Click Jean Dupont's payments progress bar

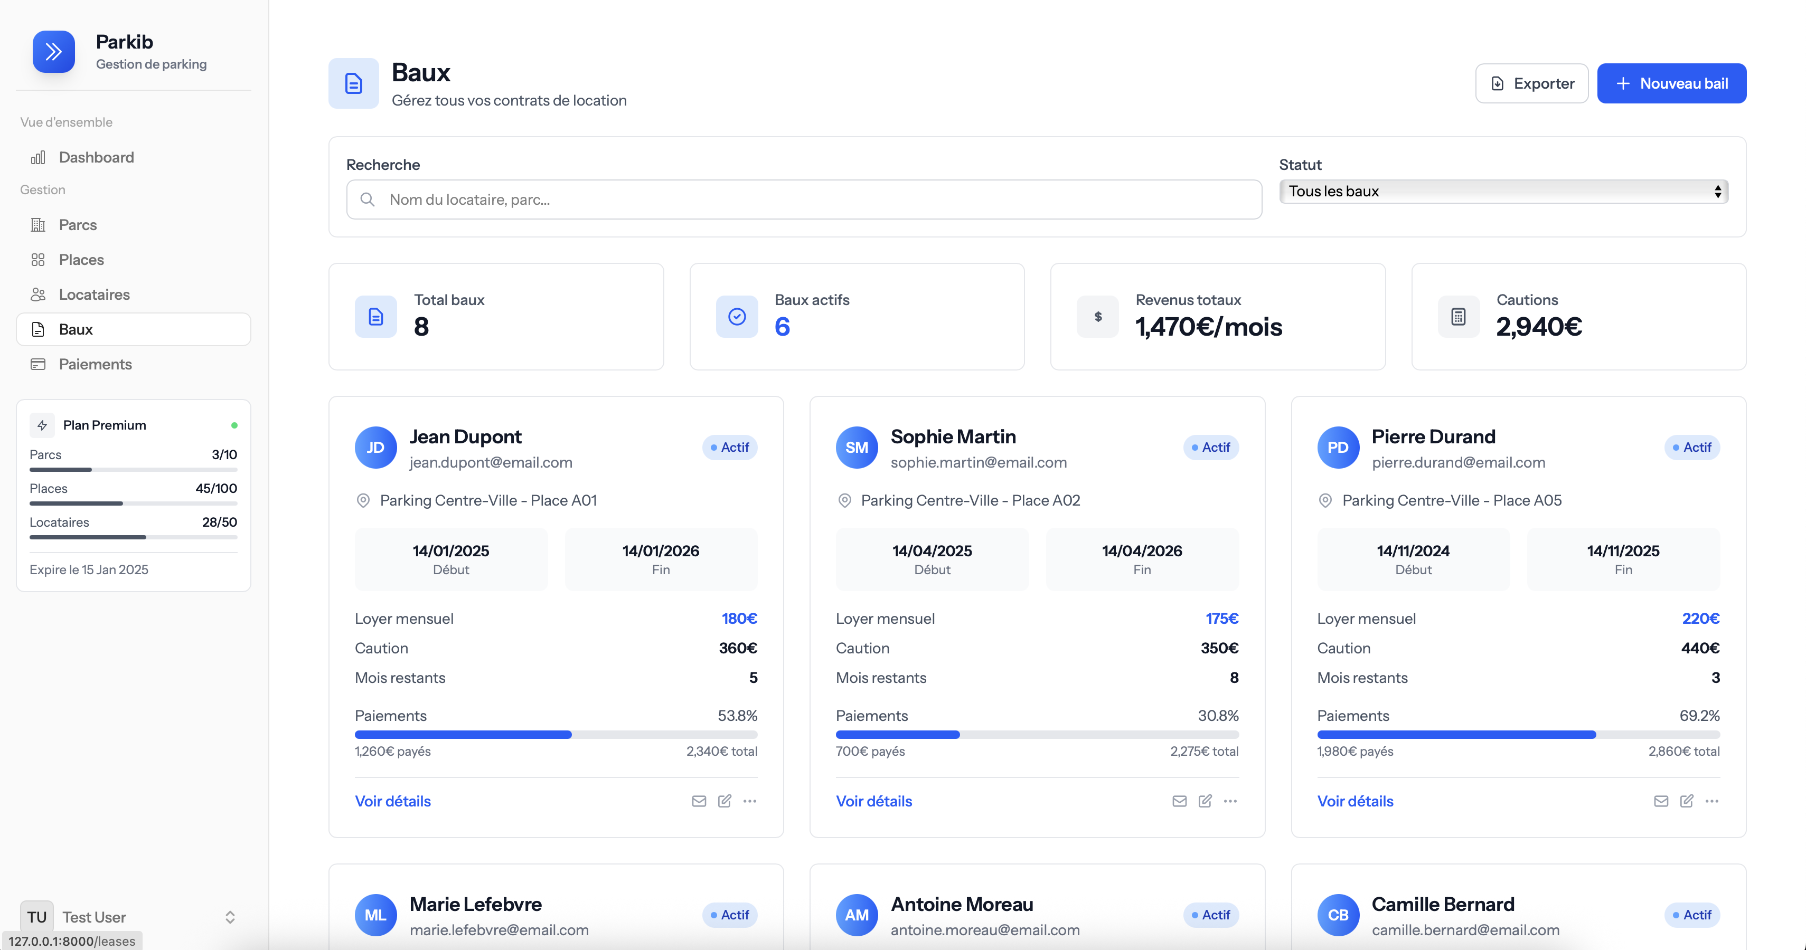pyautogui.click(x=555, y=734)
